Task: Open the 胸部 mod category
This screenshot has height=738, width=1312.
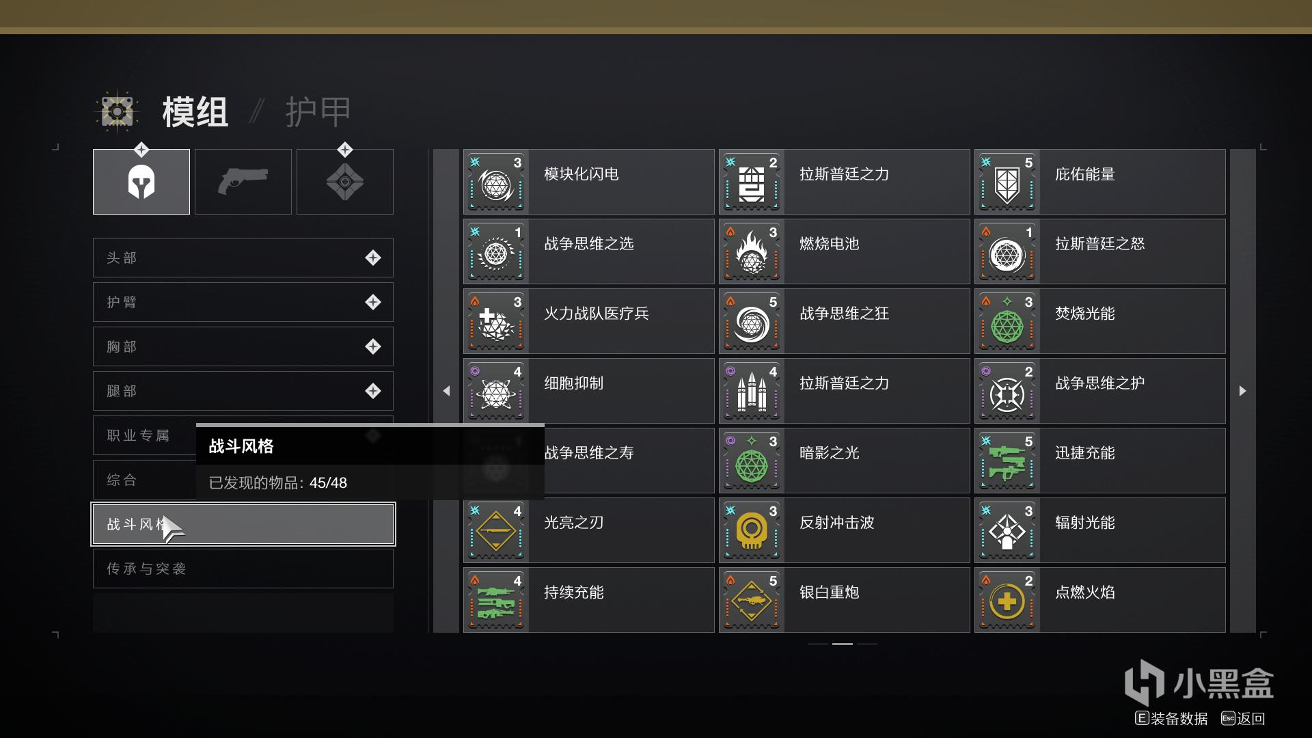Action: [x=243, y=346]
